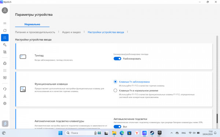Click the vertical scrollbar thumb on the right
The image size is (220, 137).
(217, 118)
